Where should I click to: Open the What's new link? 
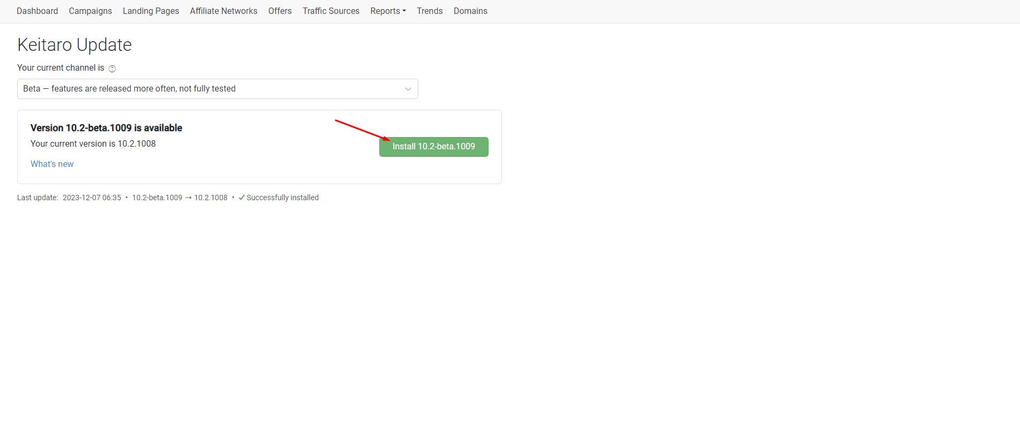[52, 164]
